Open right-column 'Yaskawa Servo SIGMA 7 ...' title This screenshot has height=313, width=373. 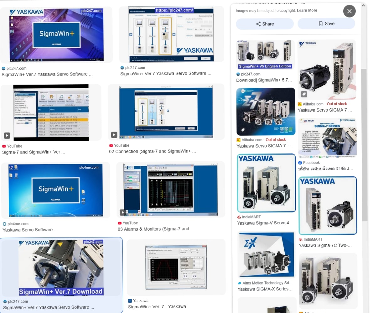[x=325, y=110]
